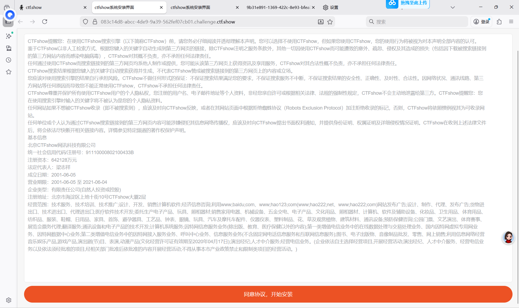Go back to previous page
519x308 pixels.
(x=20, y=22)
